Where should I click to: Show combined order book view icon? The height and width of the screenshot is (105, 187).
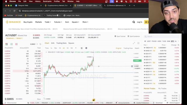tap(6, 44)
